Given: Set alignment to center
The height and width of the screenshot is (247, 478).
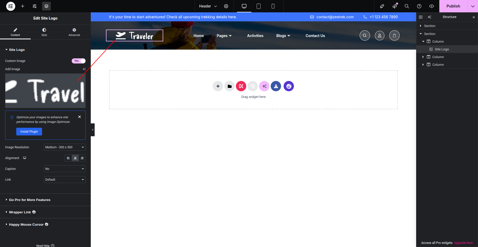Looking at the screenshot, I should [x=75, y=158].
